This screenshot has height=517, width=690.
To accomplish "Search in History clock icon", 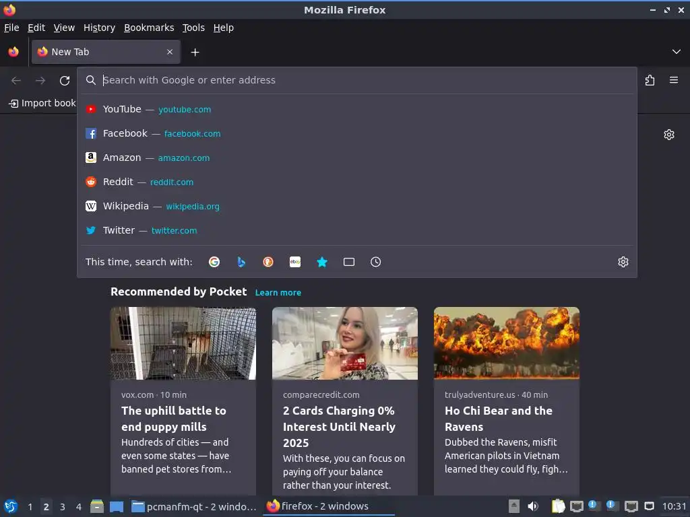I will point(376,262).
